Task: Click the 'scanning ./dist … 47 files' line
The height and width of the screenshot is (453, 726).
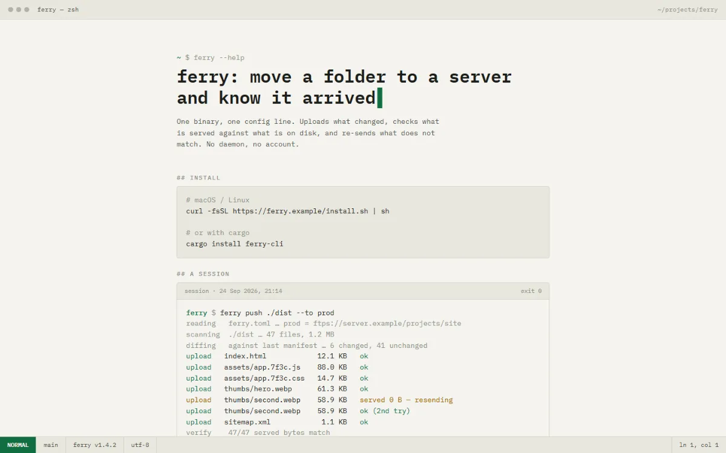Action: 260,335
